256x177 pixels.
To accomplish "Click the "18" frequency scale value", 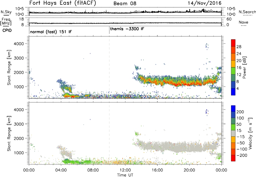I will point(21,19).
